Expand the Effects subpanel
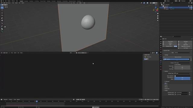Image resolution: width=193 pixels, height=108 pixels. 166,87
